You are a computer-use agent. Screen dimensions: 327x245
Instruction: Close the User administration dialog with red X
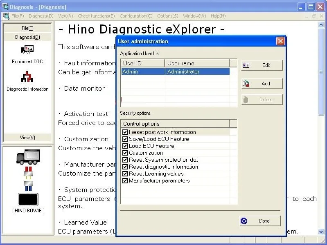click(280, 41)
